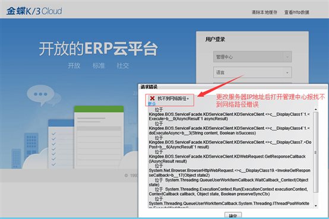Open the 语言 language dropdown
The height and width of the screenshot is (219, 329).
pyautogui.click(x=252, y=72)
